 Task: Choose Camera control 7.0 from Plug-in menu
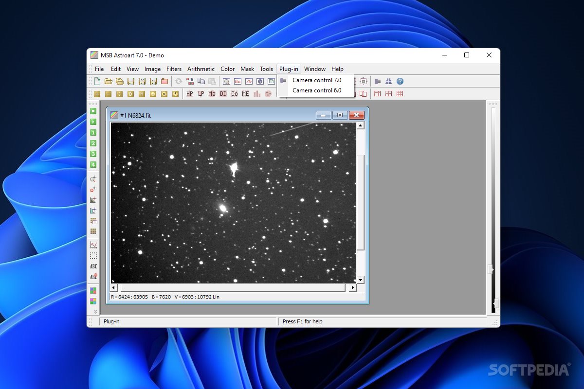pos(317,80)
